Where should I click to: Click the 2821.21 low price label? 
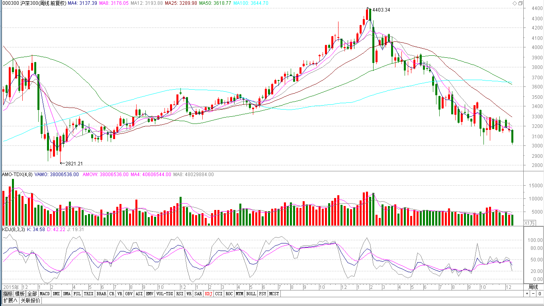pos(74,163)
